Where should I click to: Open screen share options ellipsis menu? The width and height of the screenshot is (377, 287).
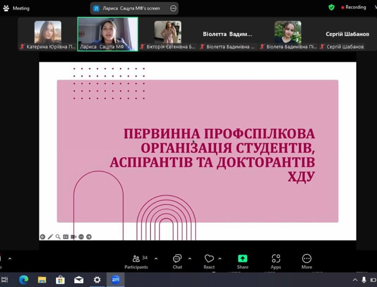point(173,8)
